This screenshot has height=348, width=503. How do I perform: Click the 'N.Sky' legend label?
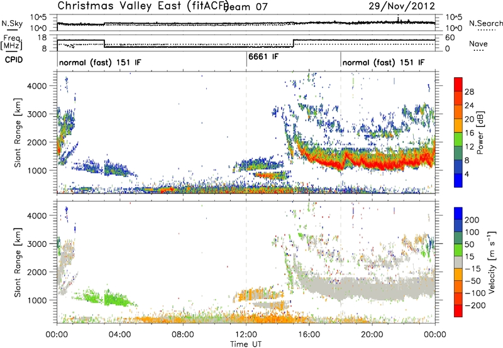pos(12,23)
